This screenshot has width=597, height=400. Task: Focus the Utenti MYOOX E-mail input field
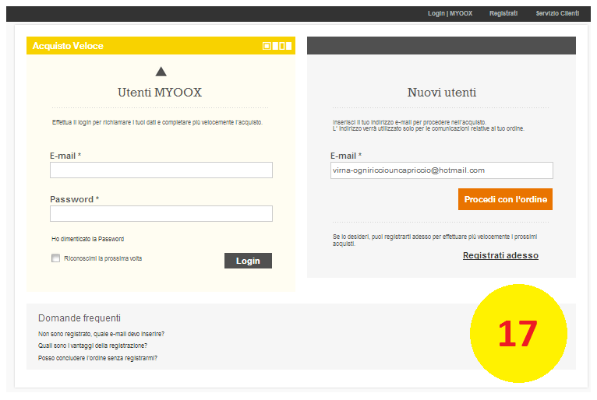(161, 170)
